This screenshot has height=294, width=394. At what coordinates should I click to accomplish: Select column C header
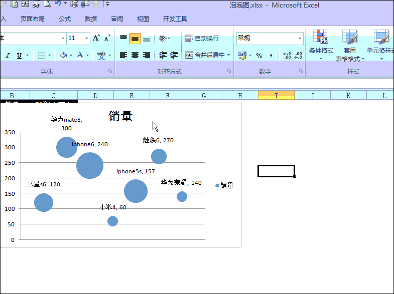pyautogui.click(x=54, y=96)
